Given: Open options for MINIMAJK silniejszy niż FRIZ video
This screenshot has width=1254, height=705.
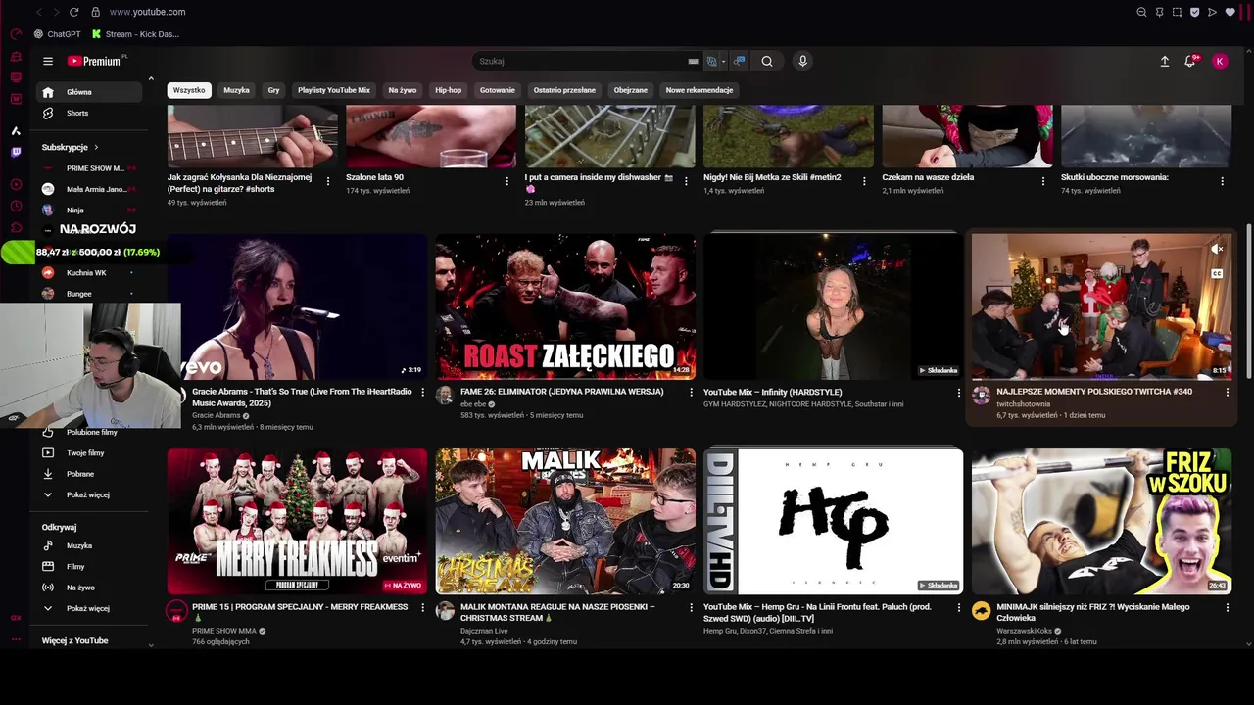Looking at the screenshot, I should click(x=1227, y=607).
